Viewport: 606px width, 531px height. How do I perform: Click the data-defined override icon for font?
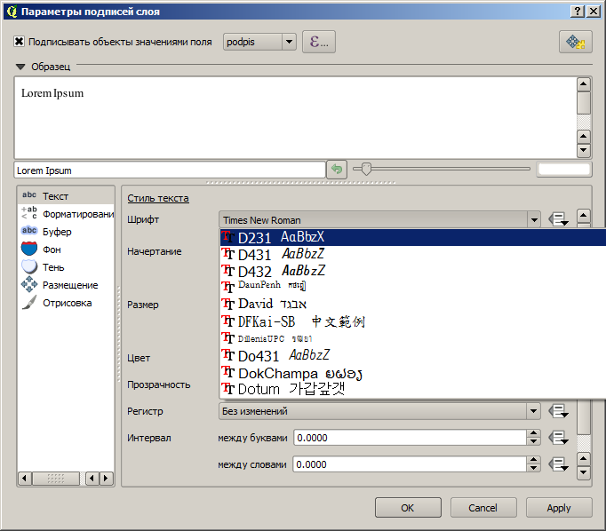[x=558, y=219]
